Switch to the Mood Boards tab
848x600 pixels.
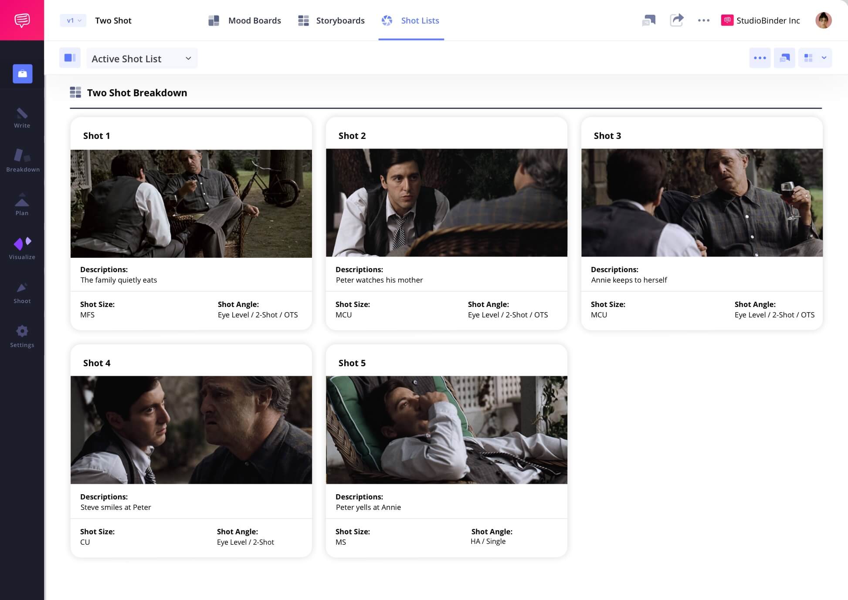click(x=245, y=20)
